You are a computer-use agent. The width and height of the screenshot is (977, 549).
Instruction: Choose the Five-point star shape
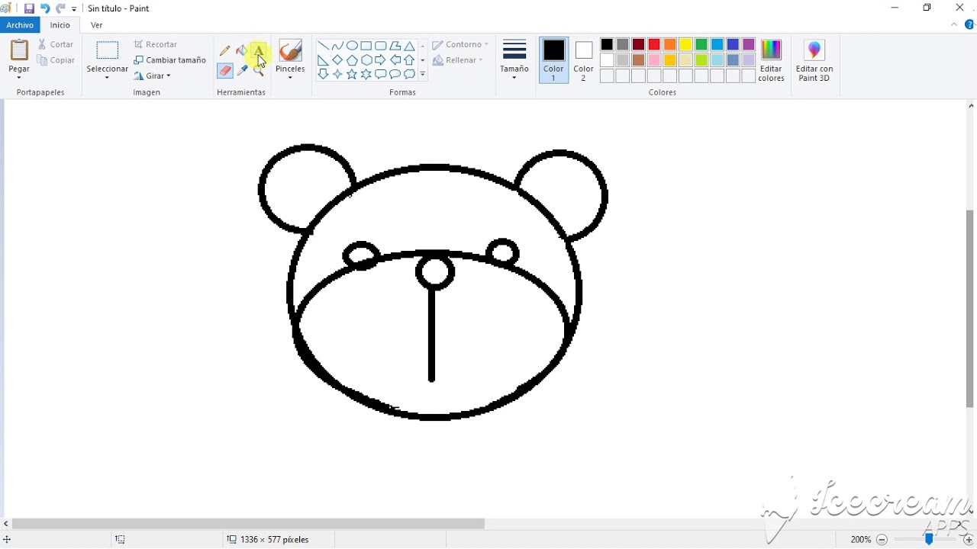point(352,75)
